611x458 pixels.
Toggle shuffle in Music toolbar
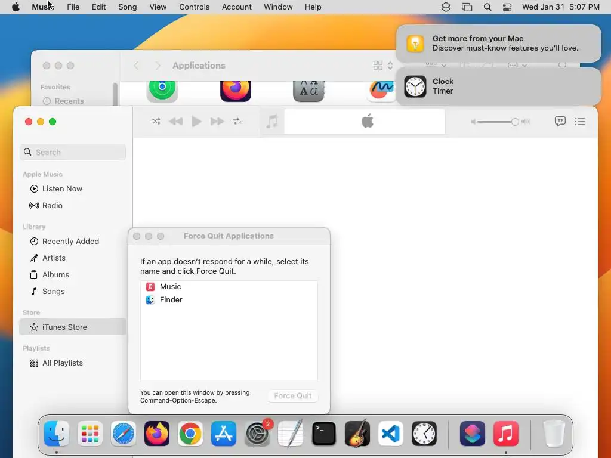click(x=156, y=122)
